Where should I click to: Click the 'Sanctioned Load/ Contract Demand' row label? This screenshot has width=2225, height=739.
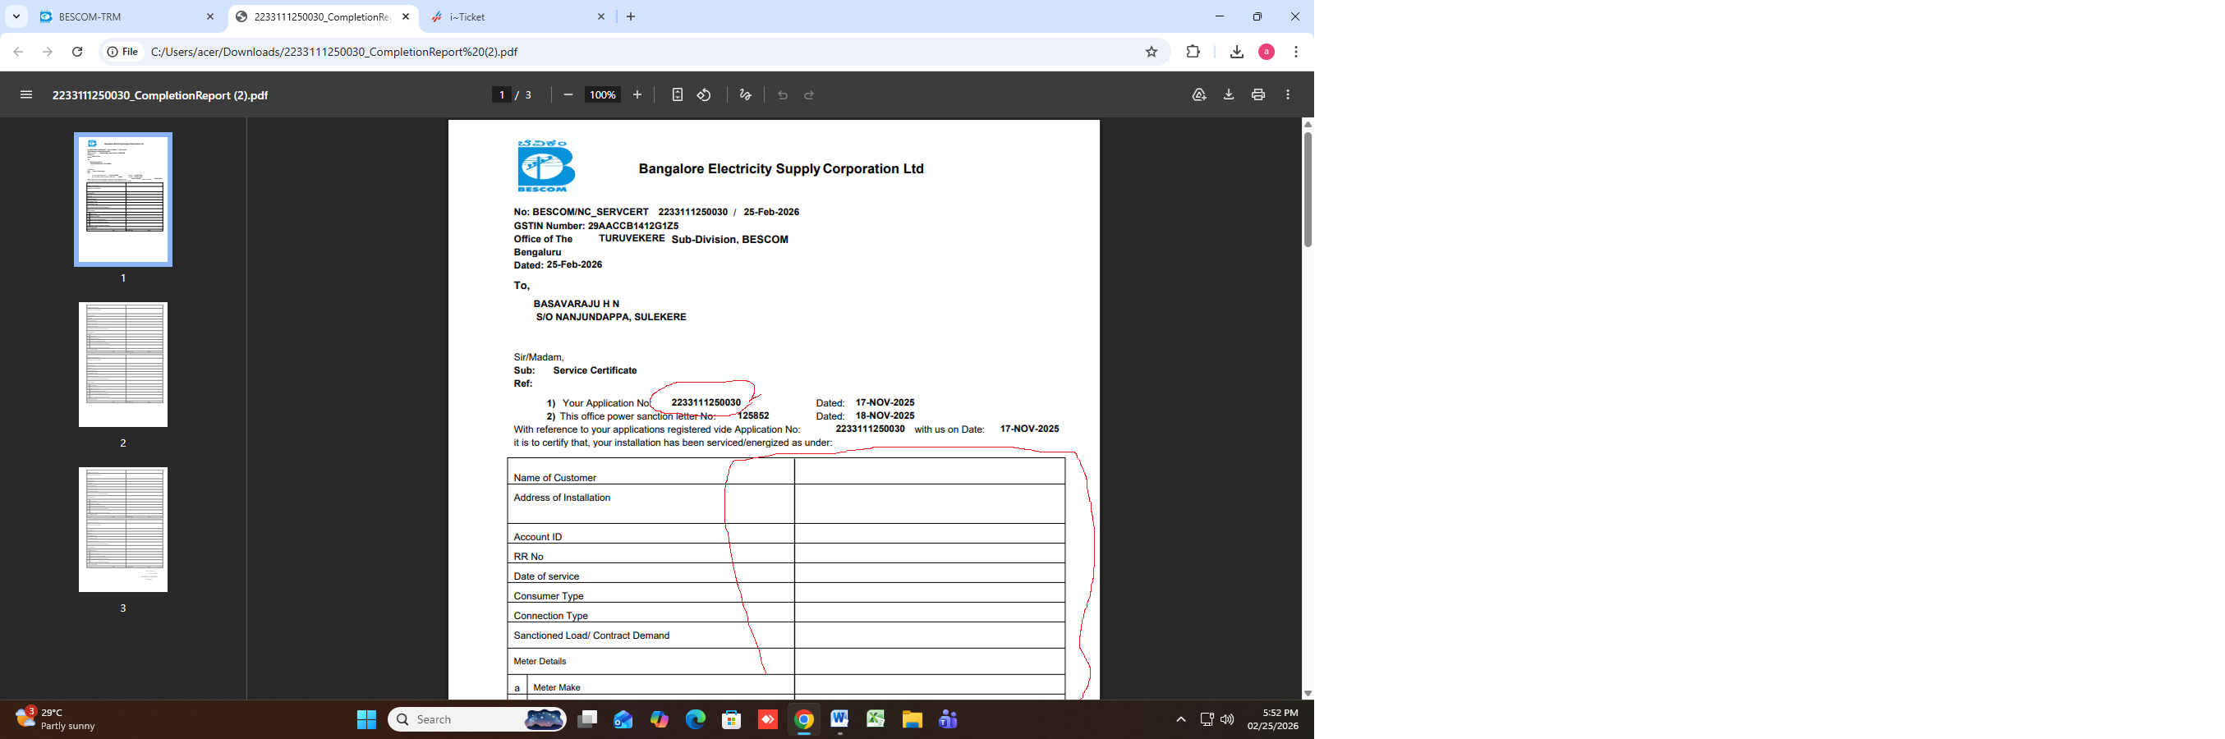(x=591, y=636)
